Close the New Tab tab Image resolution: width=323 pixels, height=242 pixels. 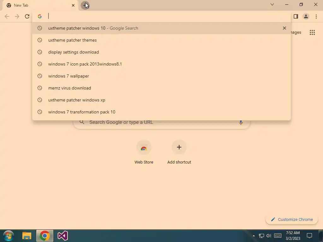[x=73, y=5]
